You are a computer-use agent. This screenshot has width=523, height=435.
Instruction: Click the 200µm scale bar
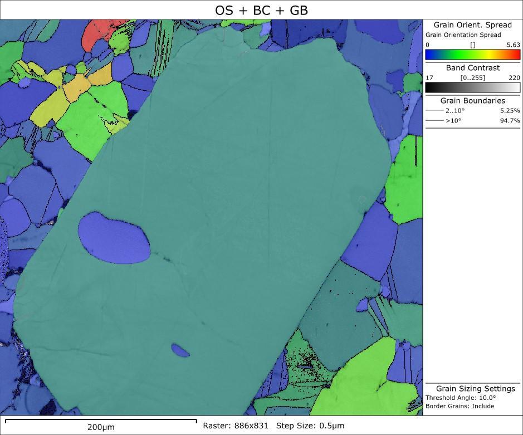point(101,421)
